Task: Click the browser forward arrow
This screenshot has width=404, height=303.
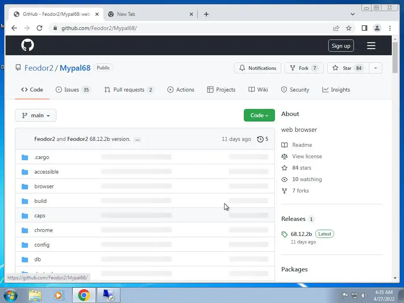Action: pos(27,28)
